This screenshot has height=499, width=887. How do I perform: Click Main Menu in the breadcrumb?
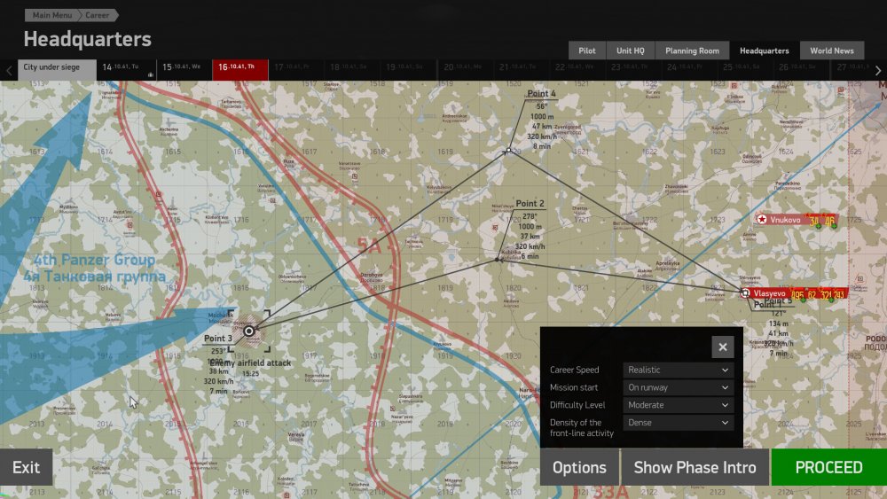(x=52, y=15)
